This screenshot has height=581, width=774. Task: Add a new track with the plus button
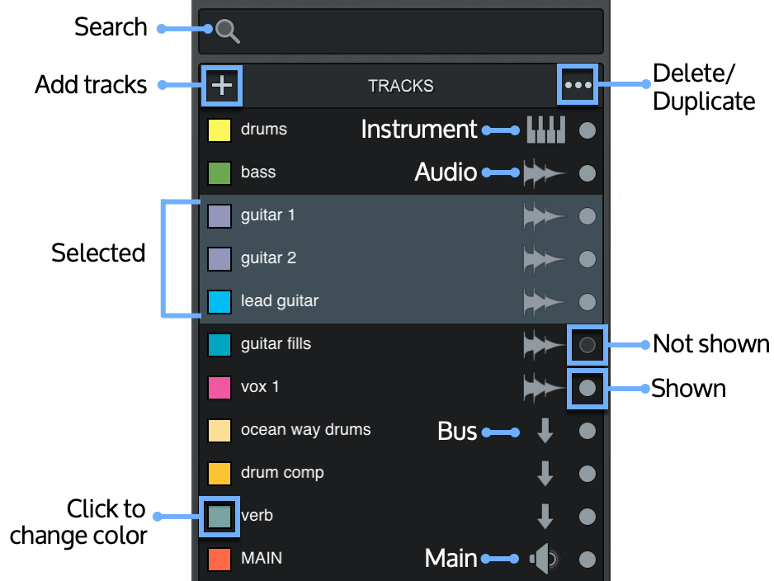click(221, 84)
